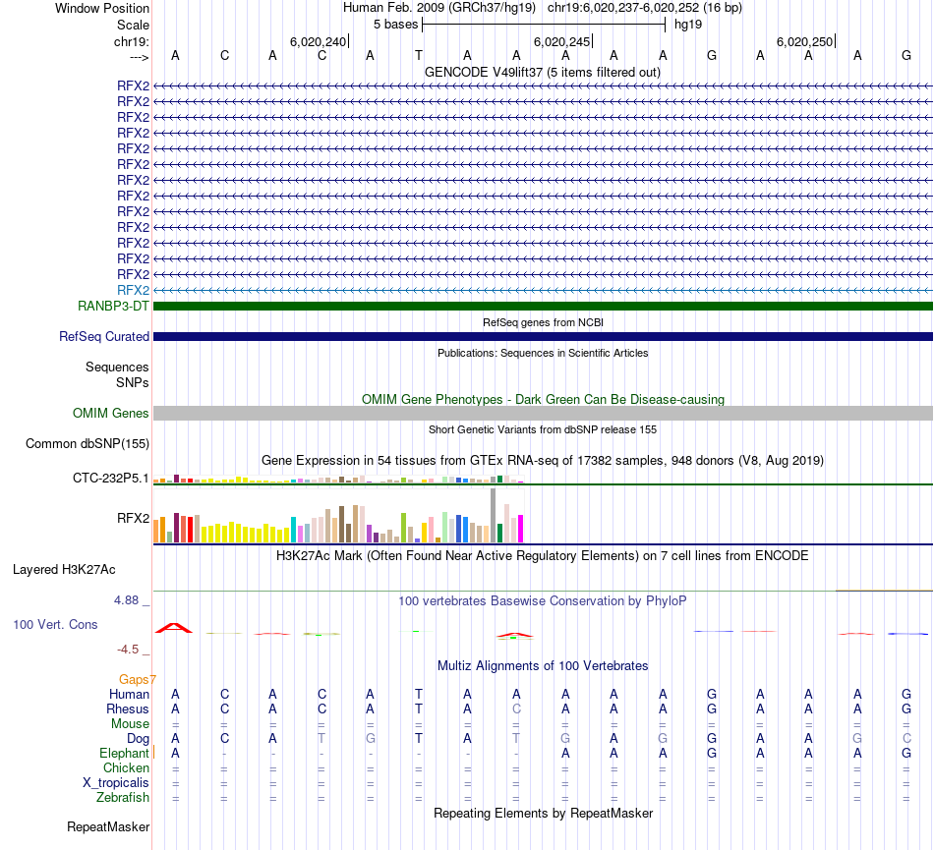Click the Zebrafish alignment row label

pyautogui.click(x=123, y=798)
